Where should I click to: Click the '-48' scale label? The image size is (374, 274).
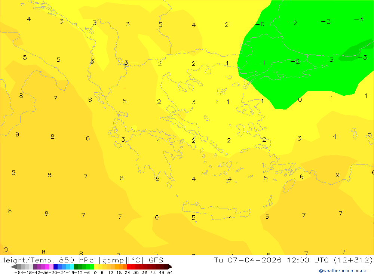pos(27,273)
